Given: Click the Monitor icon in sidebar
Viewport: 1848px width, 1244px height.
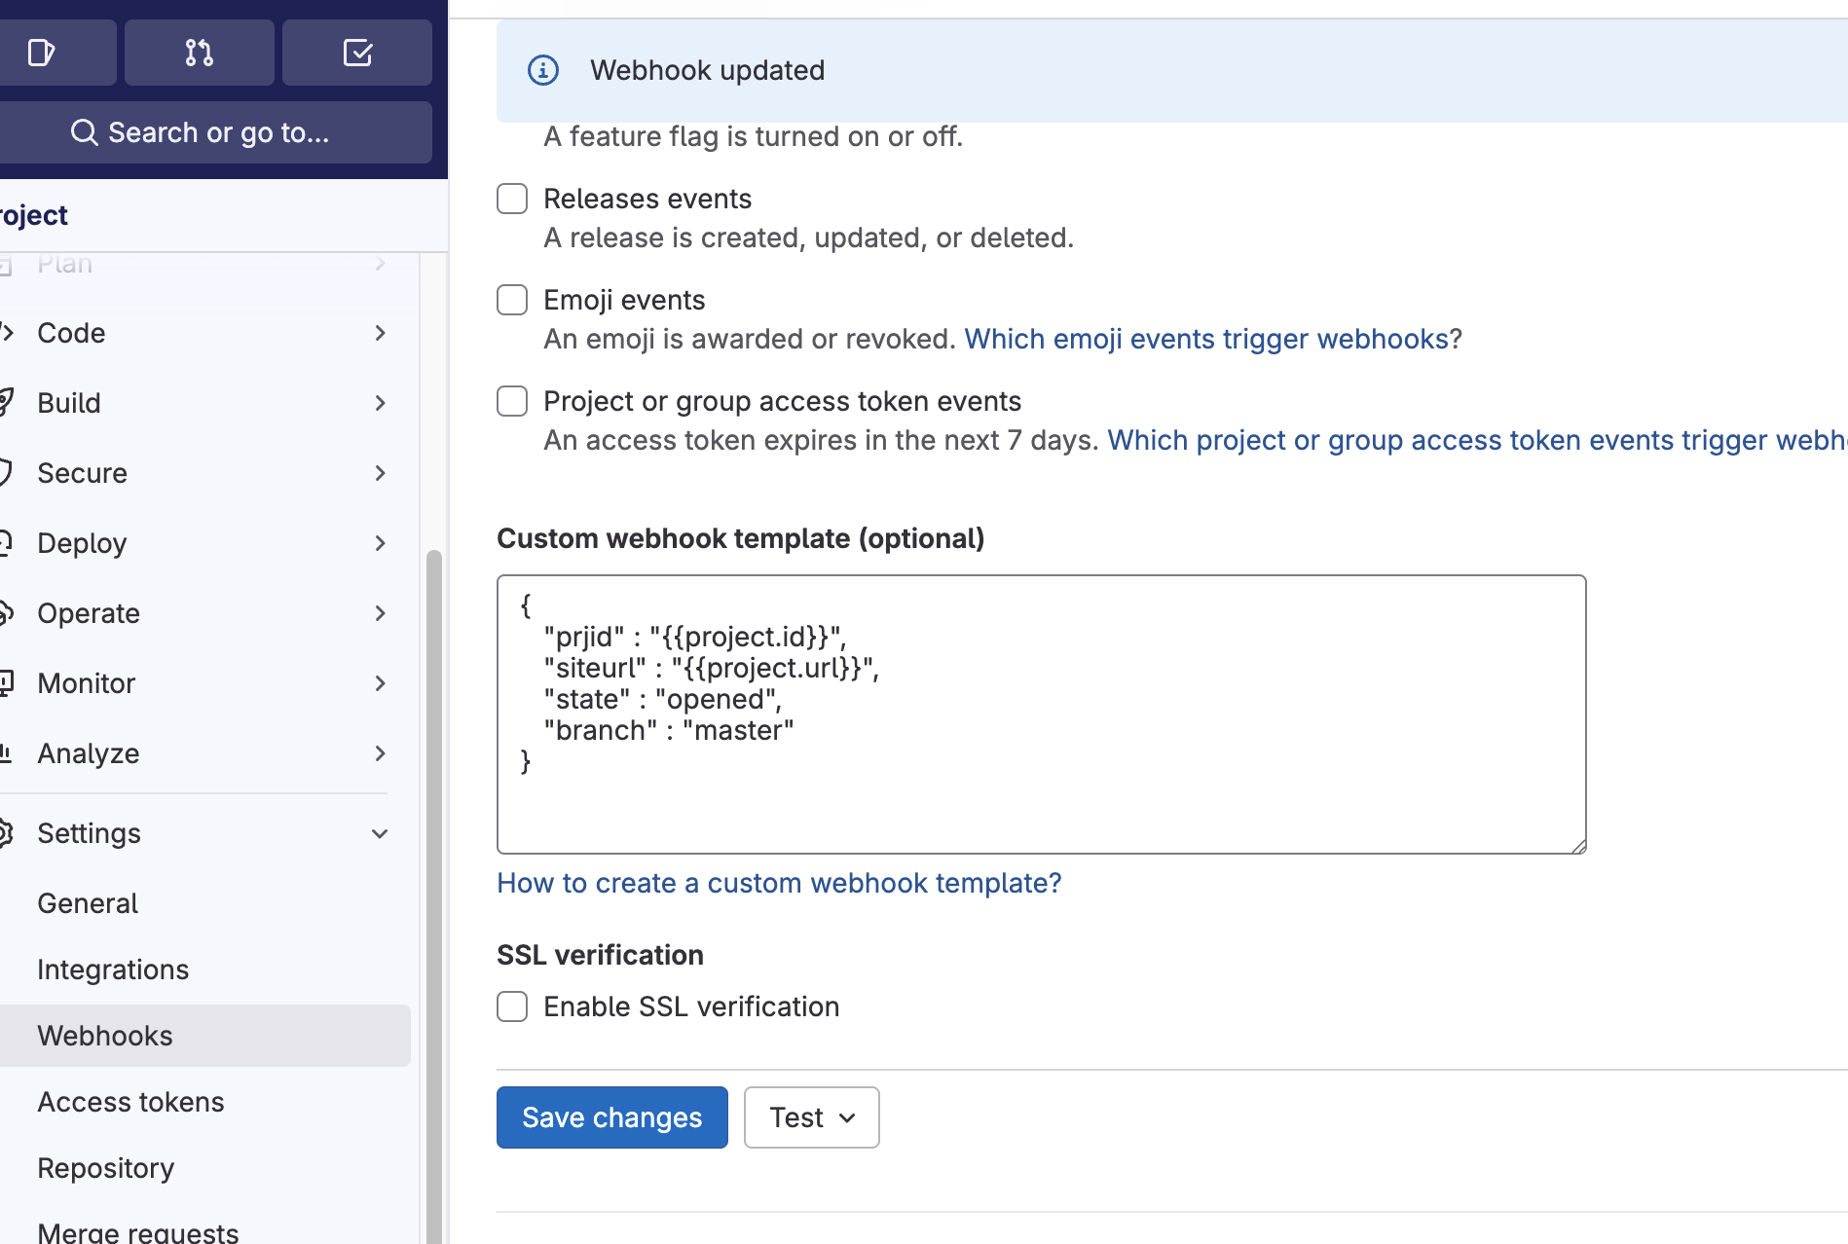Looking at the screenshot, I should tap(6, 683).
